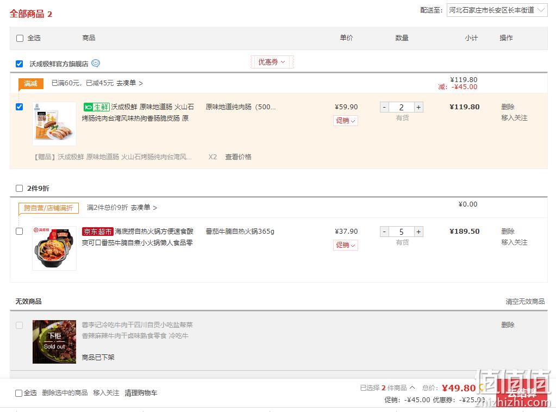
Task: Click the hotpot quantity input field
Action: (x=402, y=232)
